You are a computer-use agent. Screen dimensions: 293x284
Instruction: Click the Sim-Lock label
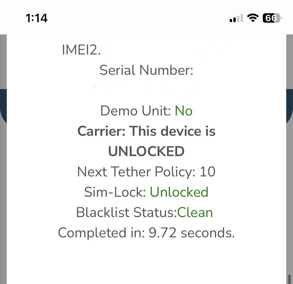pyautogui.click(x=115, y=192)
